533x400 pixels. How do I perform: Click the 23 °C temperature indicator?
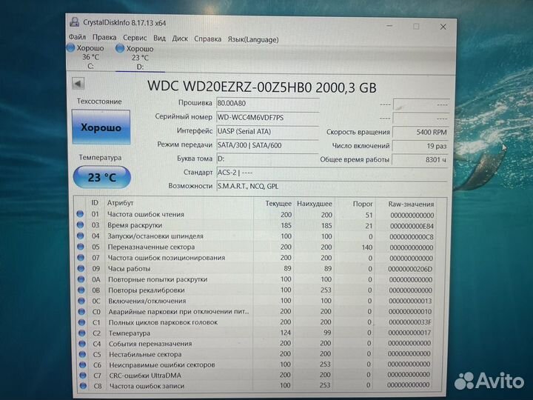pos(102,177)
